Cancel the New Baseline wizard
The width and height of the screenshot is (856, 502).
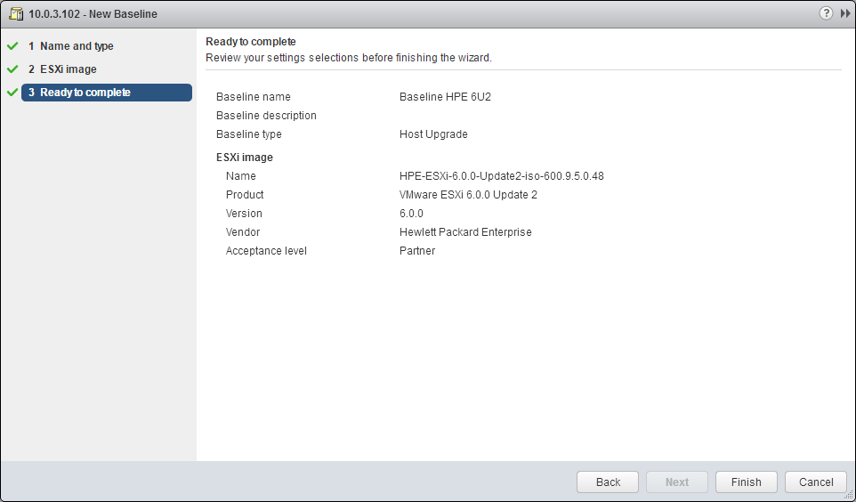click(x=815, y=482)
